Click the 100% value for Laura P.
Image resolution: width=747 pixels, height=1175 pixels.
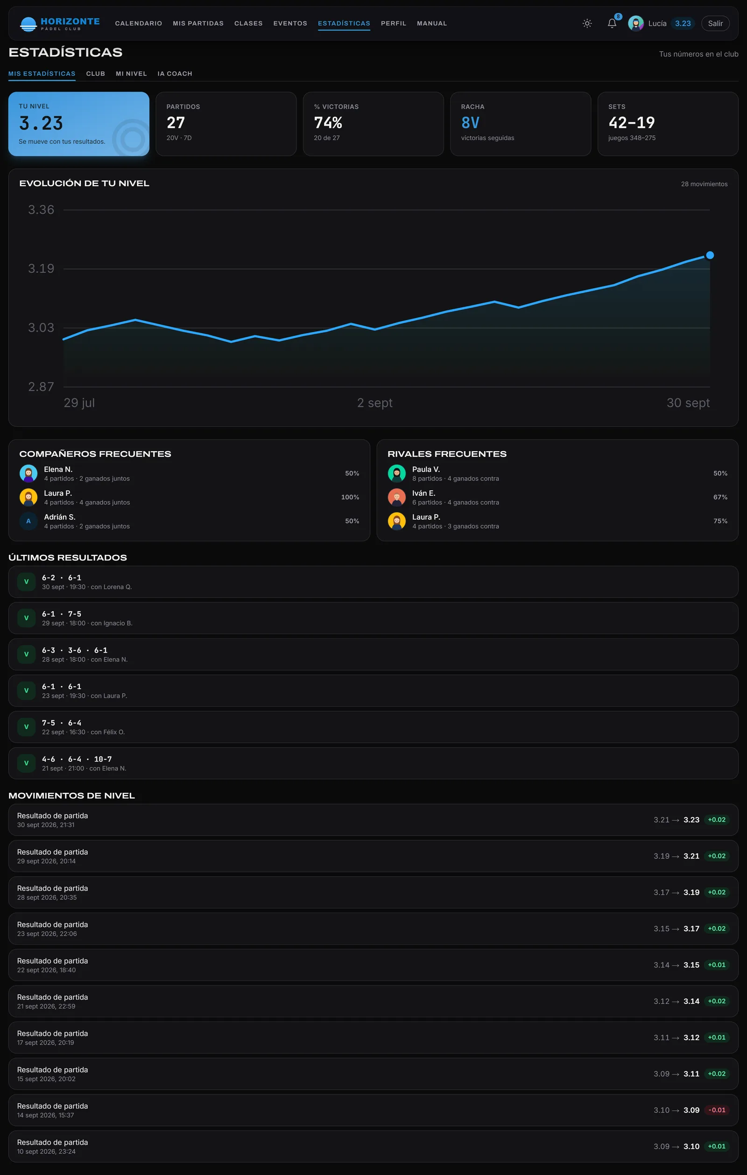[350, 497]
